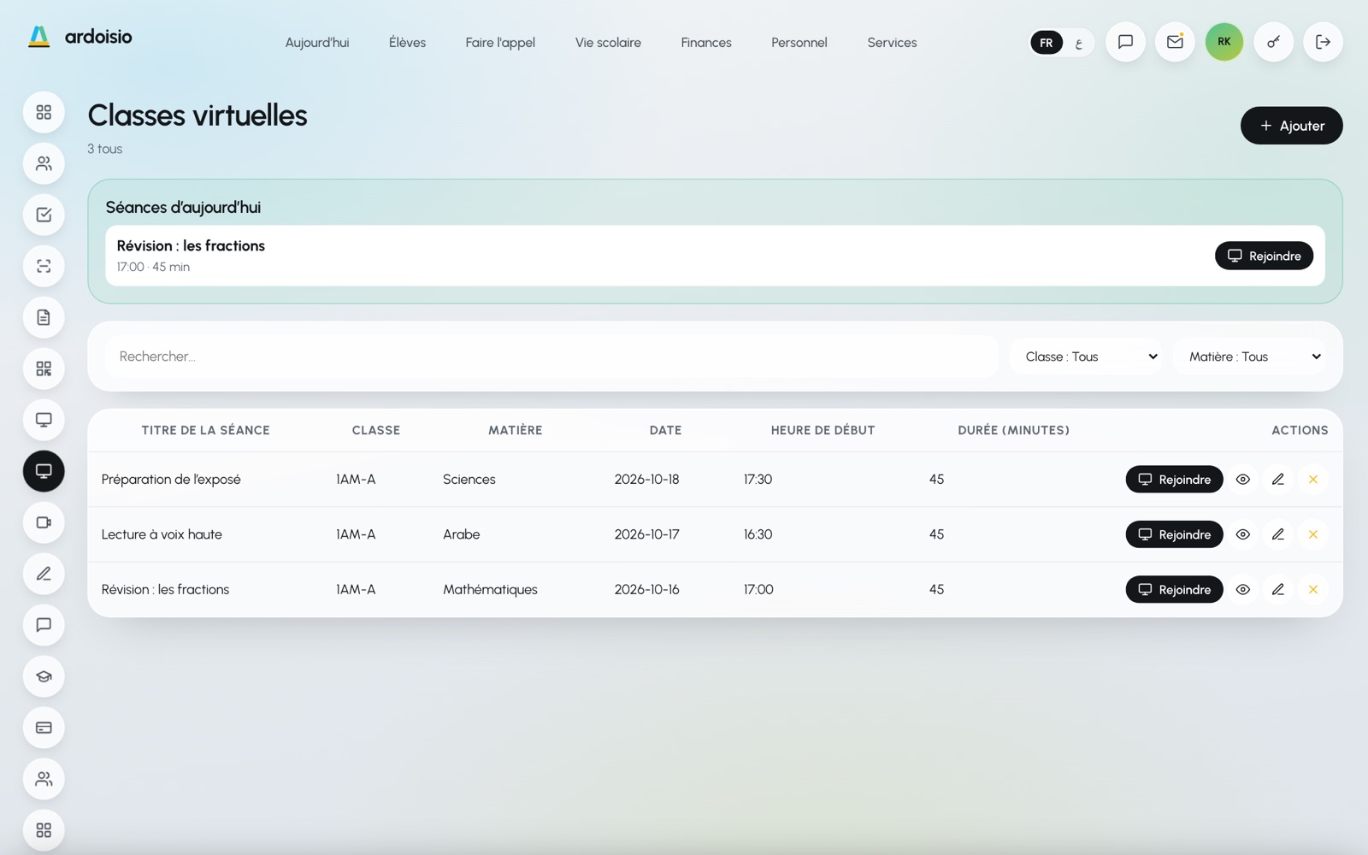This screenshot has width=1368, height=855.
Task: Join the Lecture à voix haute session
Action: (x=1174, y=534)
